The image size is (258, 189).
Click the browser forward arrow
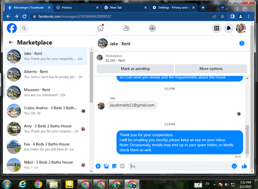(x=17, y=16)
